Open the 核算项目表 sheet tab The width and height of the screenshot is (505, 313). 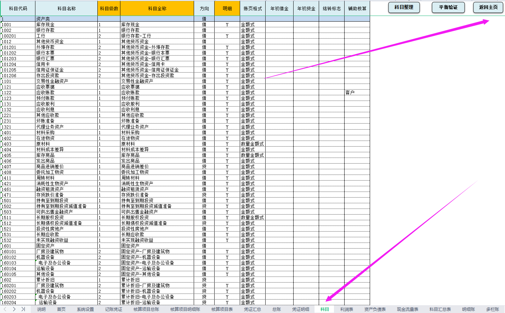click(222, 309)
